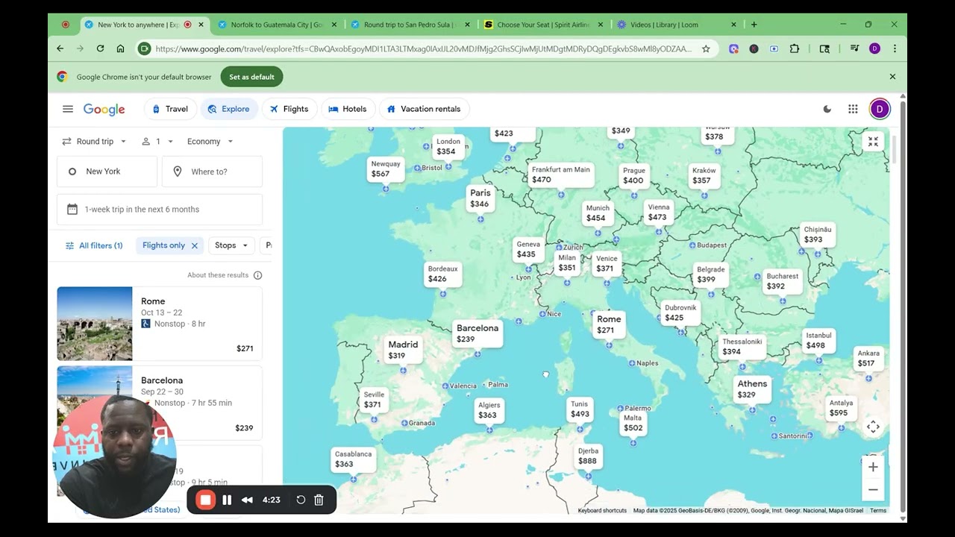This screenshot has width=955, height=537.
Task: Zoom in on the map
Action: click(873, 467)
